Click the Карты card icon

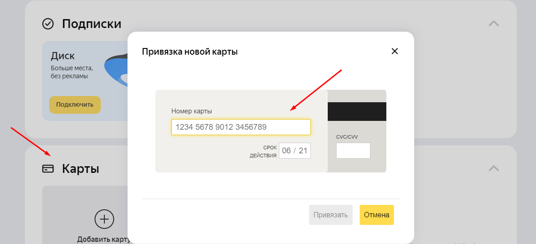[x=48, y=168]
